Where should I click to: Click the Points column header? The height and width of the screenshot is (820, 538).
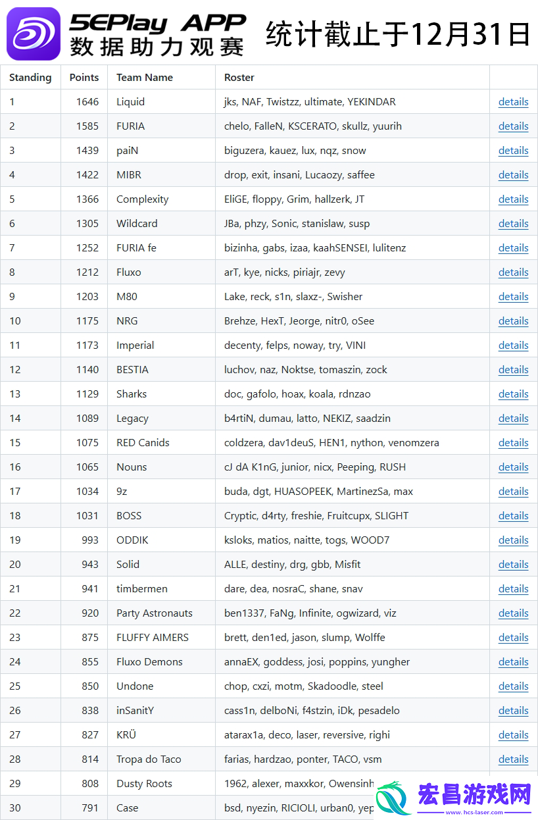[x=84, y=78]
